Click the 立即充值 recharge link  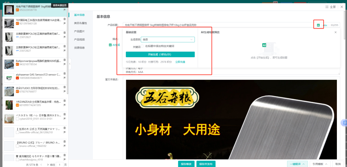pos(180,62)
